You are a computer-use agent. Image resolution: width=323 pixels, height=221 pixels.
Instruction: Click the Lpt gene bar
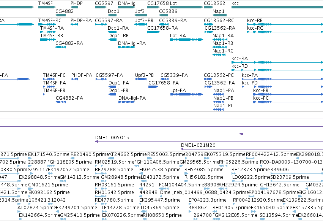coord(187,7)
